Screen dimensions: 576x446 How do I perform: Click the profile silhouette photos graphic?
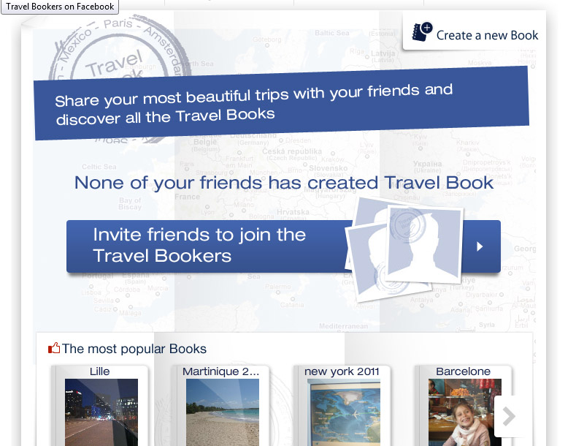[x=404, y=249]
